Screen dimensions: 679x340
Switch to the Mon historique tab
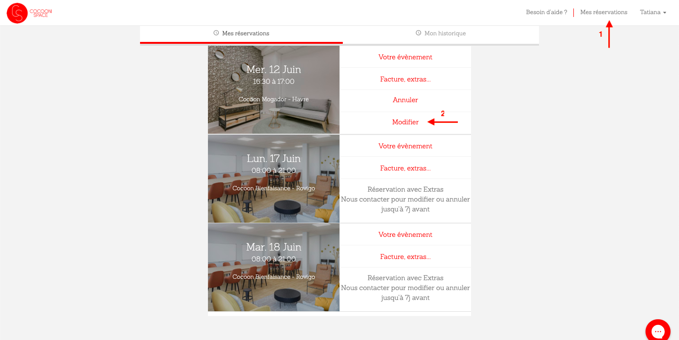click(x=441, y=34)
